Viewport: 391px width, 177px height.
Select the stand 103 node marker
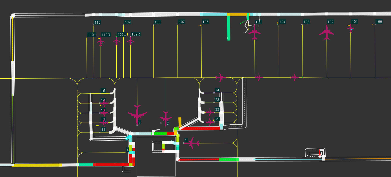302,25
